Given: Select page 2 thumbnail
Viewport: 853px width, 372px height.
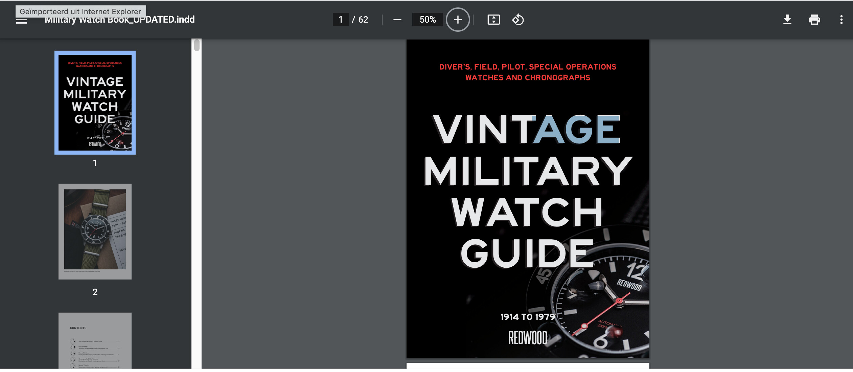Looking at the screenshot, I should coord(95,232).
